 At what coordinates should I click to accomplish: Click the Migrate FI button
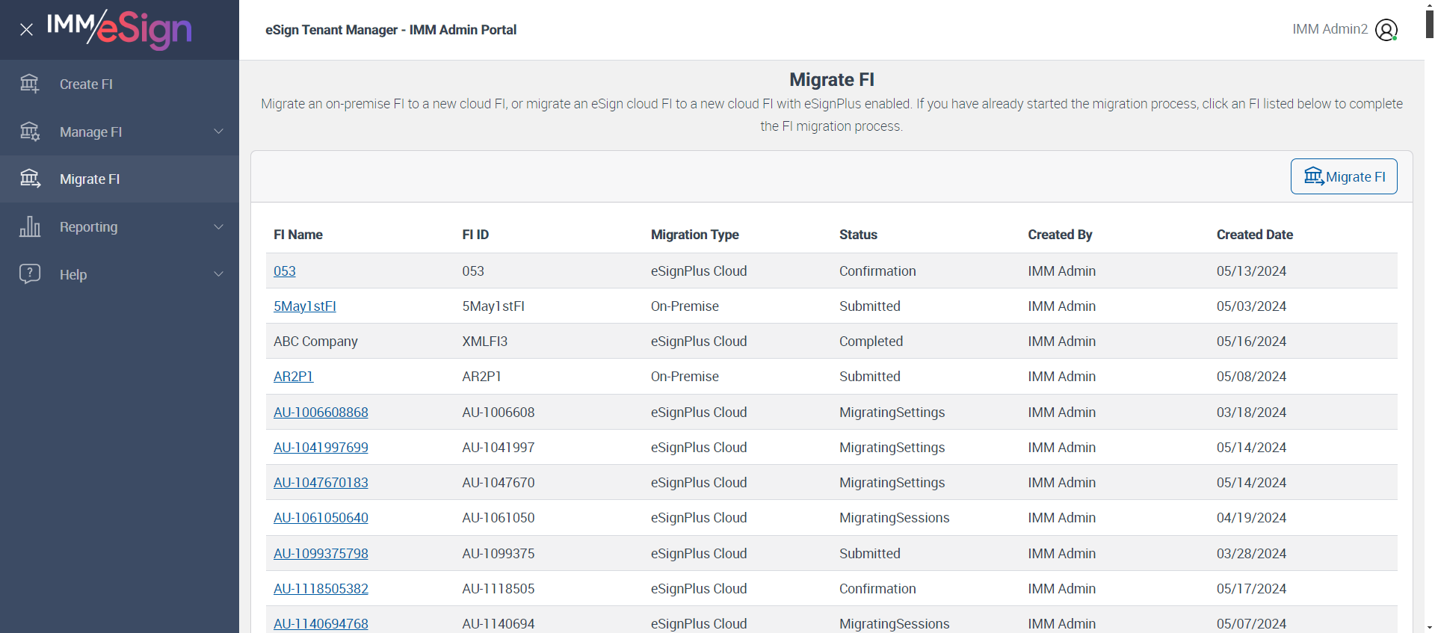(1344, 176)
